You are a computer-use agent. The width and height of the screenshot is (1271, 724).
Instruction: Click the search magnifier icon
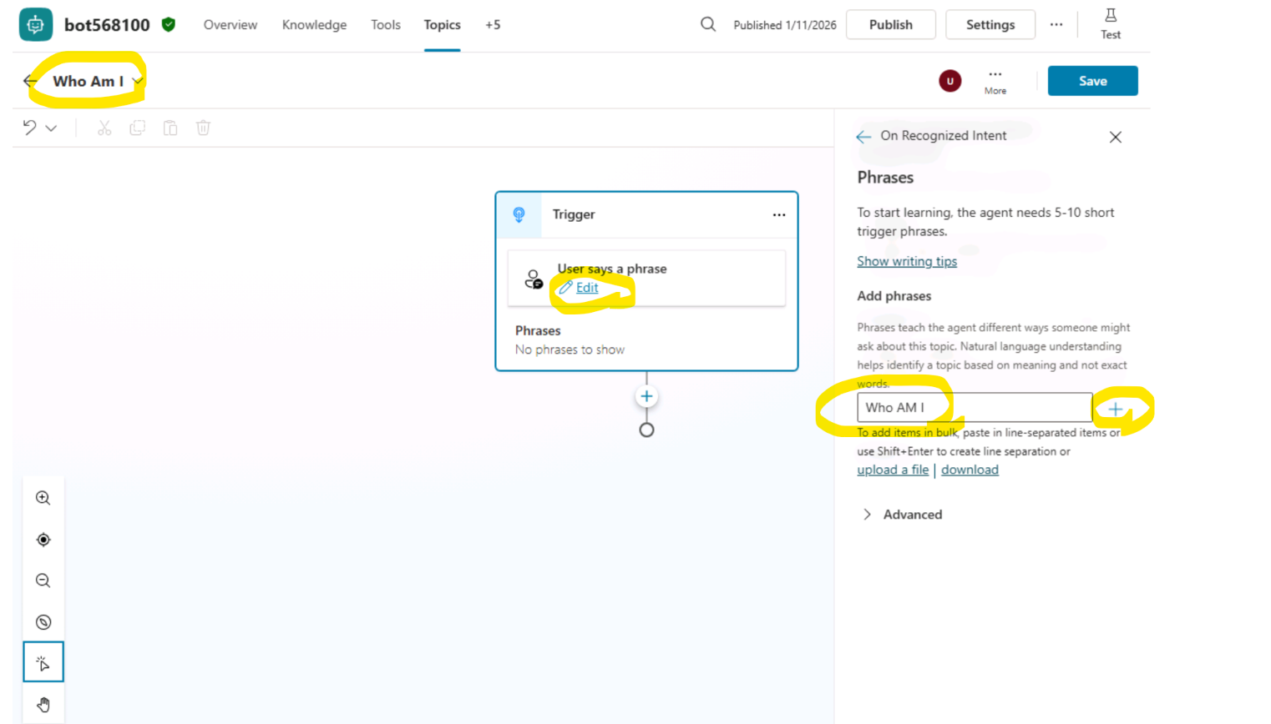point(708,25)
